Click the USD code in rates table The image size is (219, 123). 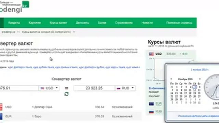pyautogui.click(x=8, y=107)
